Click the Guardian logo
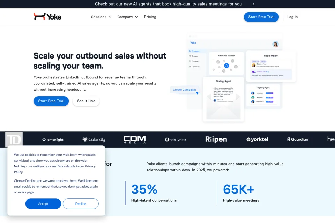 click(298, 140)
